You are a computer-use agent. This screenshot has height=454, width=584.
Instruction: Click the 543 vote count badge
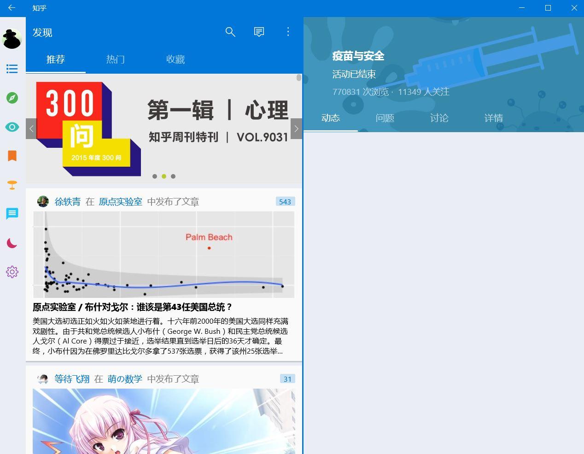tap(285, 202)
